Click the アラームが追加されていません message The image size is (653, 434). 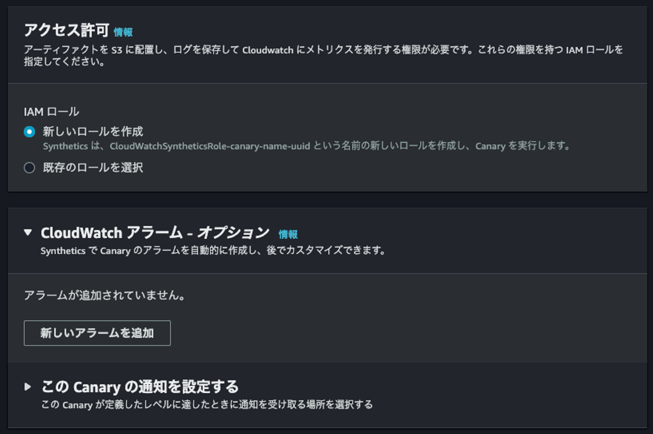[104, 296]
